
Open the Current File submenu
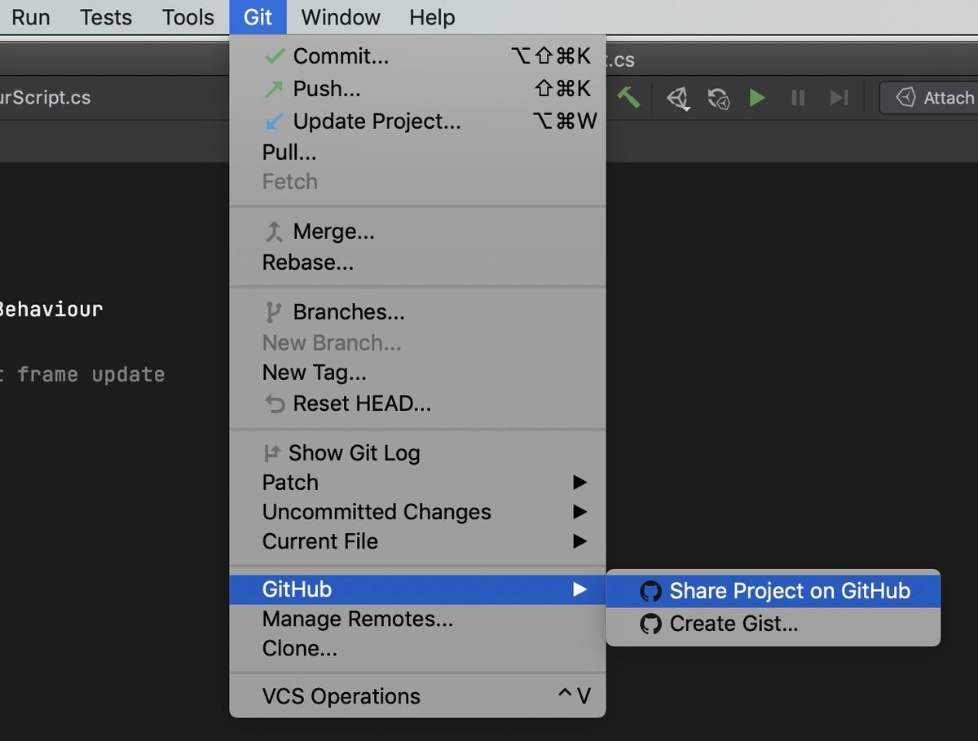(319, 541)
